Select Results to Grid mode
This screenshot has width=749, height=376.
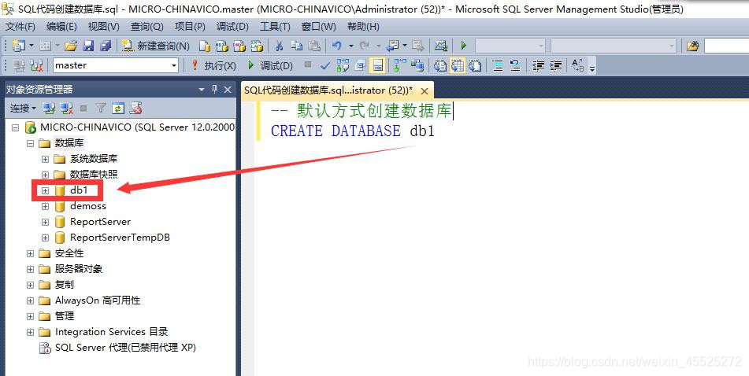pos(457,65)
